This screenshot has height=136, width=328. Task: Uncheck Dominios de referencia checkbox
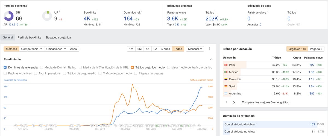[5, 67]
